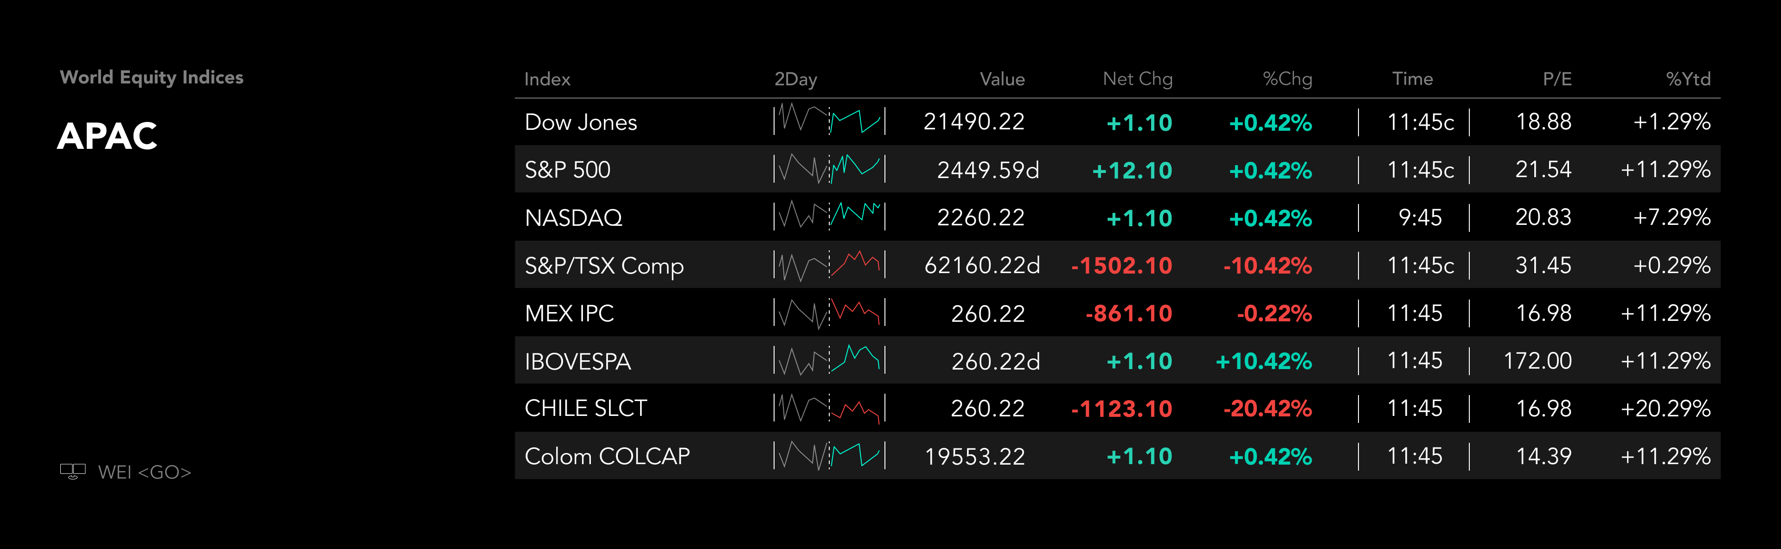
Task: Open the CHILE SLCT sparkline chart
Action: coord(829,408)
